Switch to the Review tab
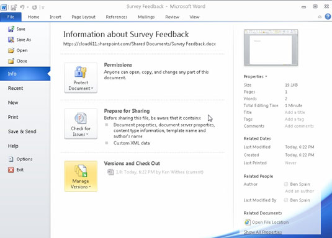This screenshot has width=332, height=238. [x=172, y=17]
